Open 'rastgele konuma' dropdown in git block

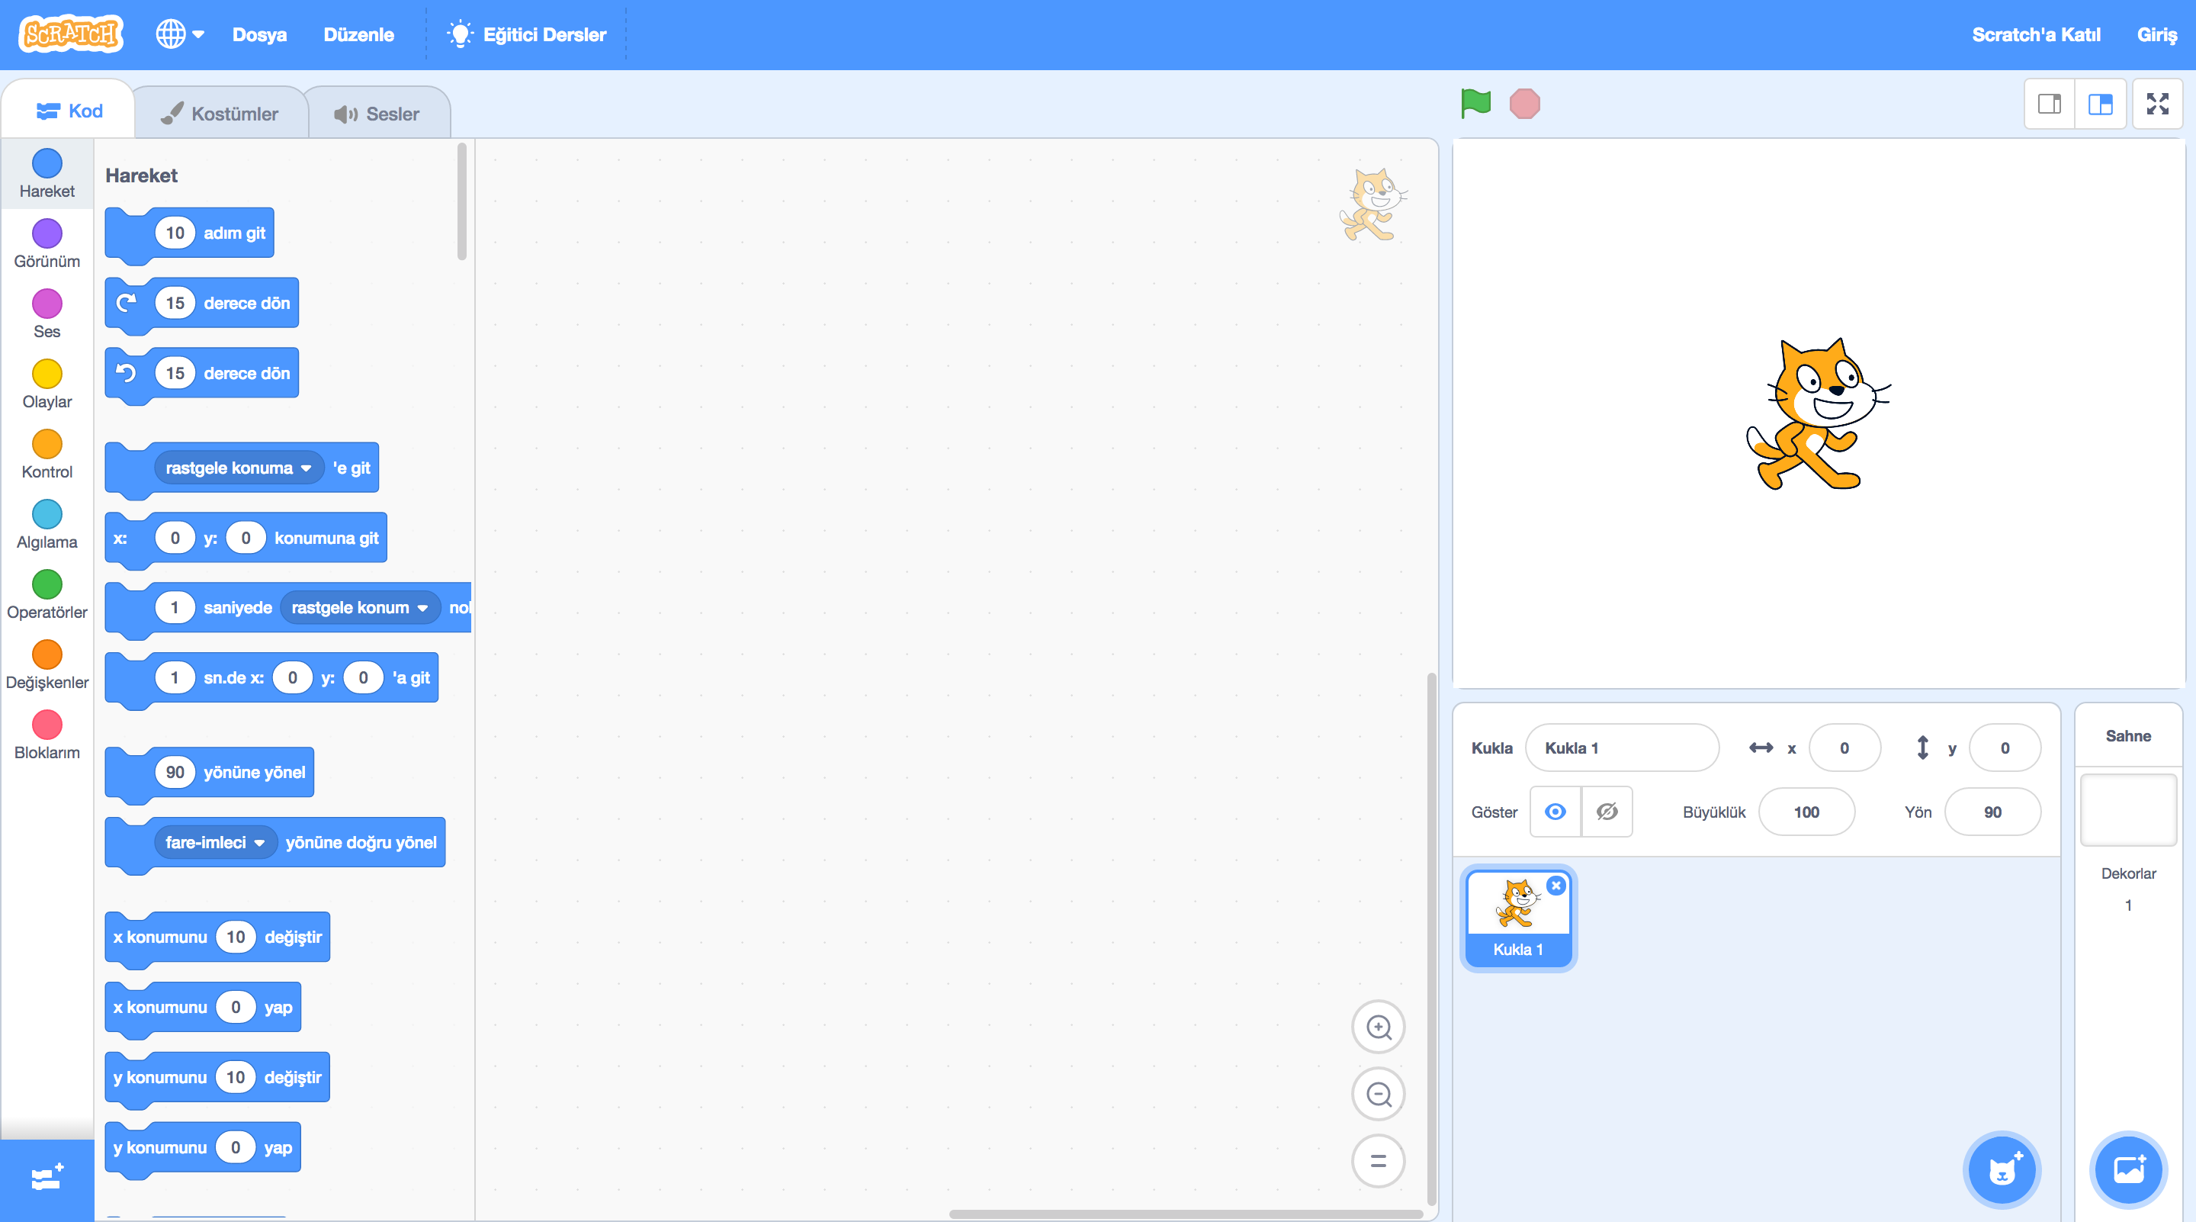(239, 468)
